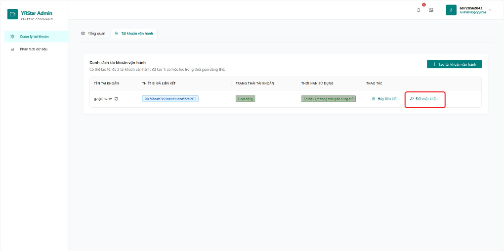Click the trial validity status badge
The width and height of the screenshot is (504, 251).
329,99
